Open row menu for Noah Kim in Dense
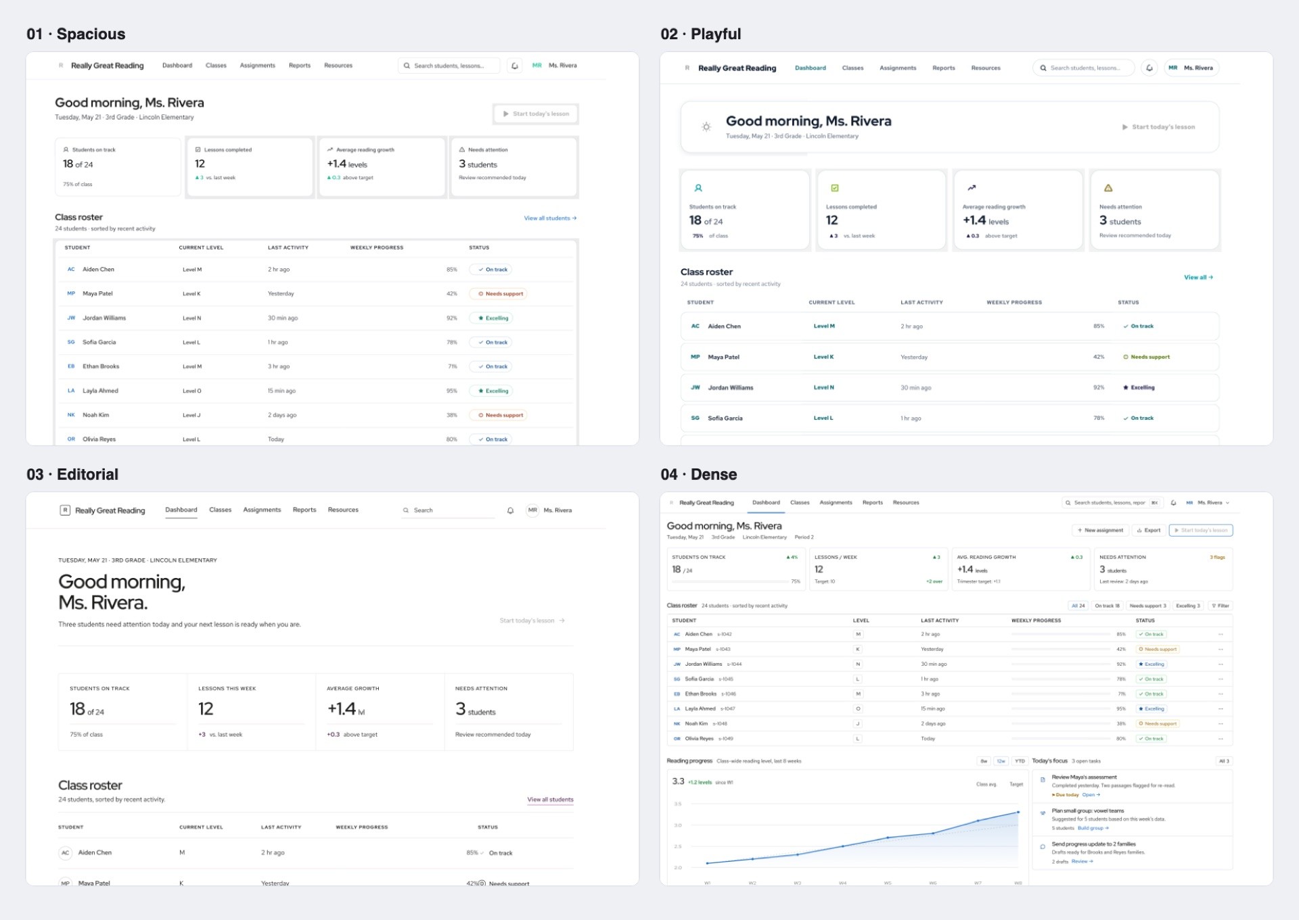The width and height of the screenshot is (1299, 920). [1221, 724]
